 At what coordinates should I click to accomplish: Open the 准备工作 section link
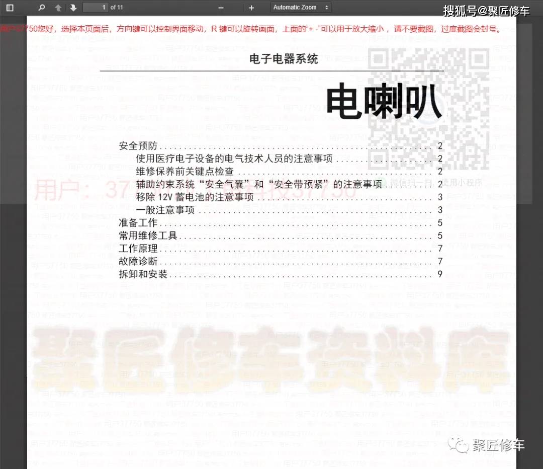pyautogui.click(x=138, y=223)
